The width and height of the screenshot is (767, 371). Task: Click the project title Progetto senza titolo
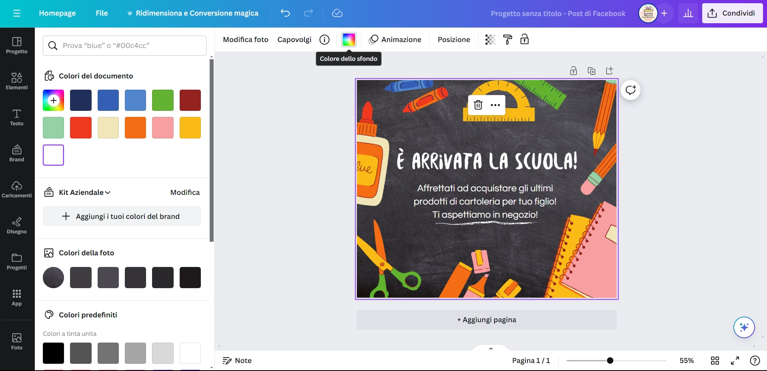558,13
